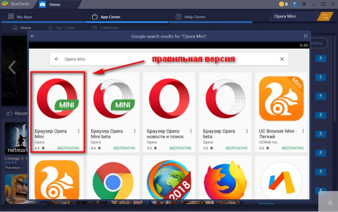
Task: Open the Браузер Opera beta app icon
Action: [x=225, y=99]
